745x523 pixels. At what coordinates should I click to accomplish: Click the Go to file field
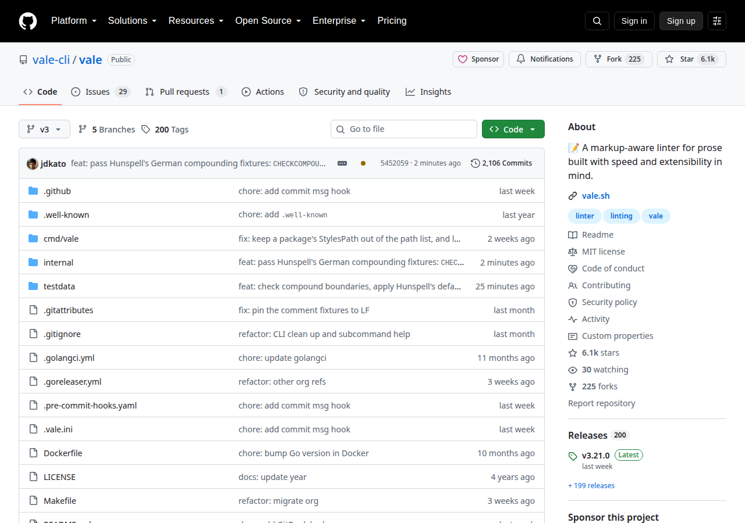click(404, 129)
